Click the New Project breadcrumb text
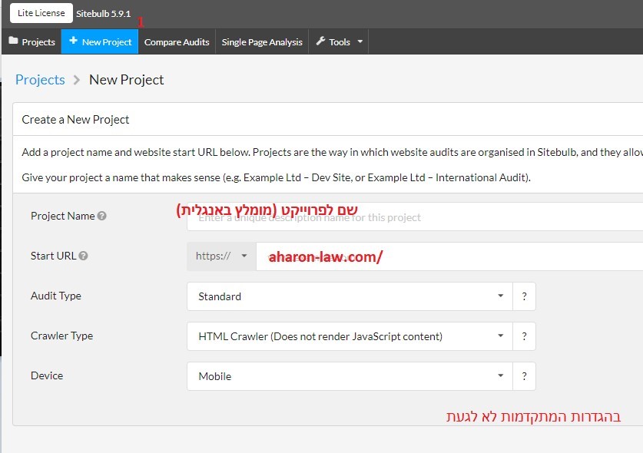 [x=126, y=80]
